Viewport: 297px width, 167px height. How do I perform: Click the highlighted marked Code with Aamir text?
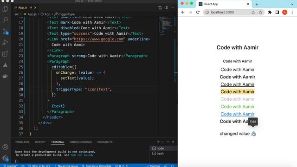pos(237,92)
